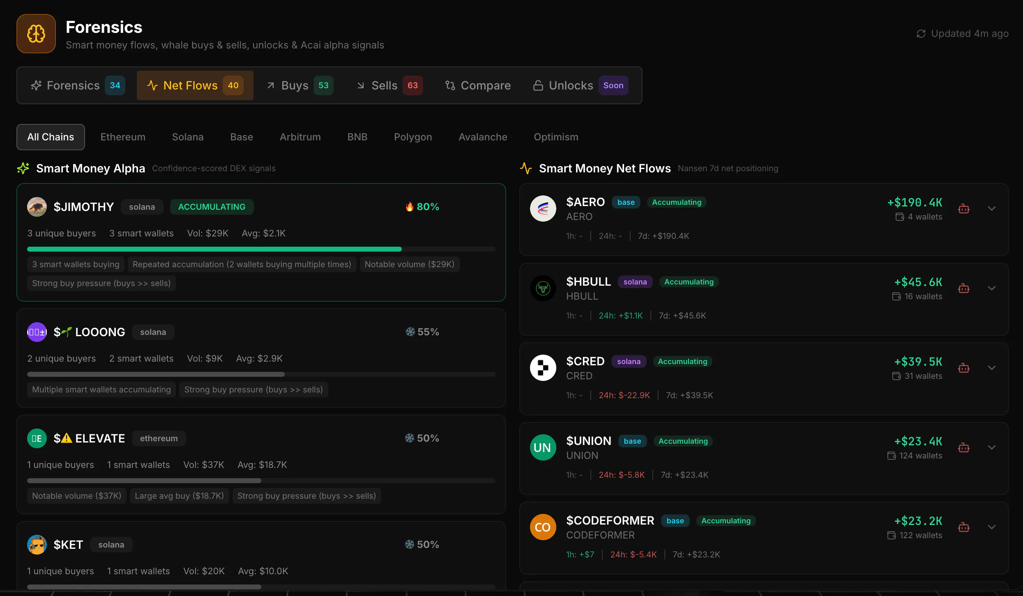Click the Smart Money Alpha sparkle icon
The image size is (1023, 596).
click(x=23, y=168)
